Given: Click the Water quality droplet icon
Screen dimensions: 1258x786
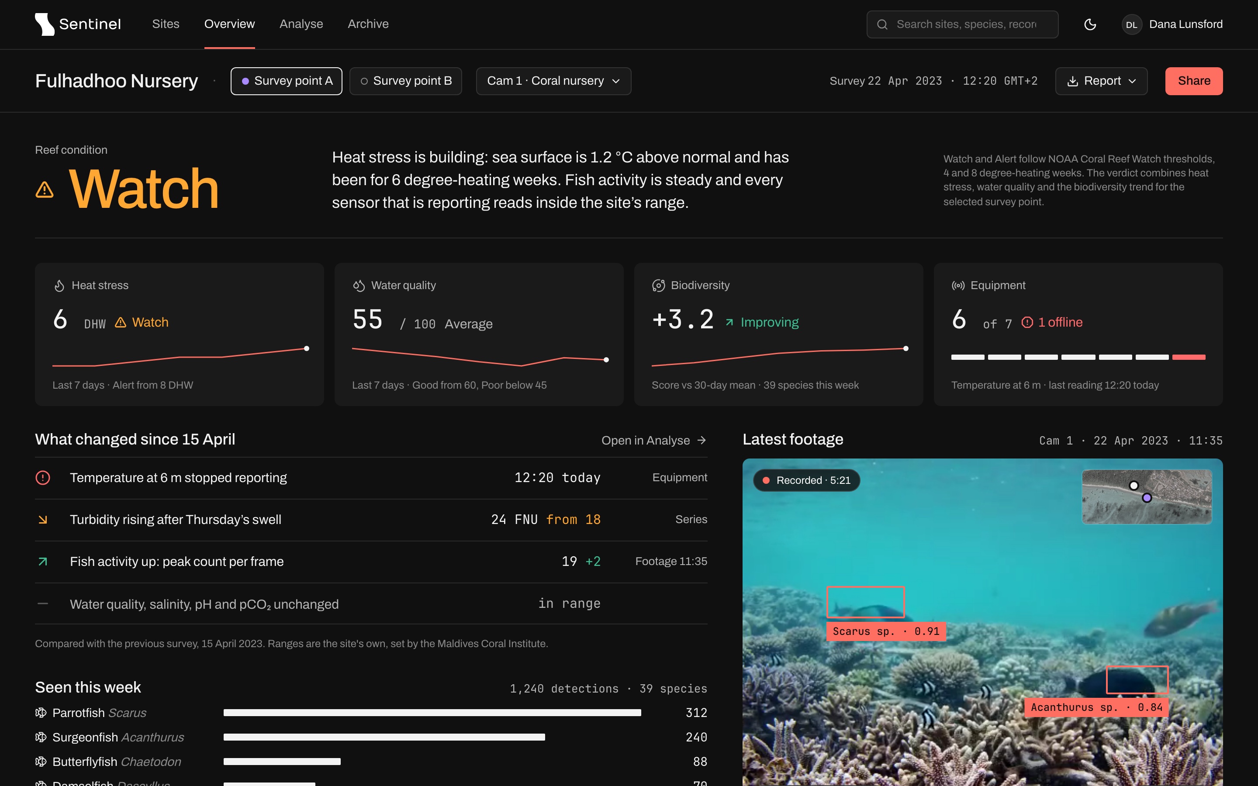Looking at the screenshot, I should 359,286.
